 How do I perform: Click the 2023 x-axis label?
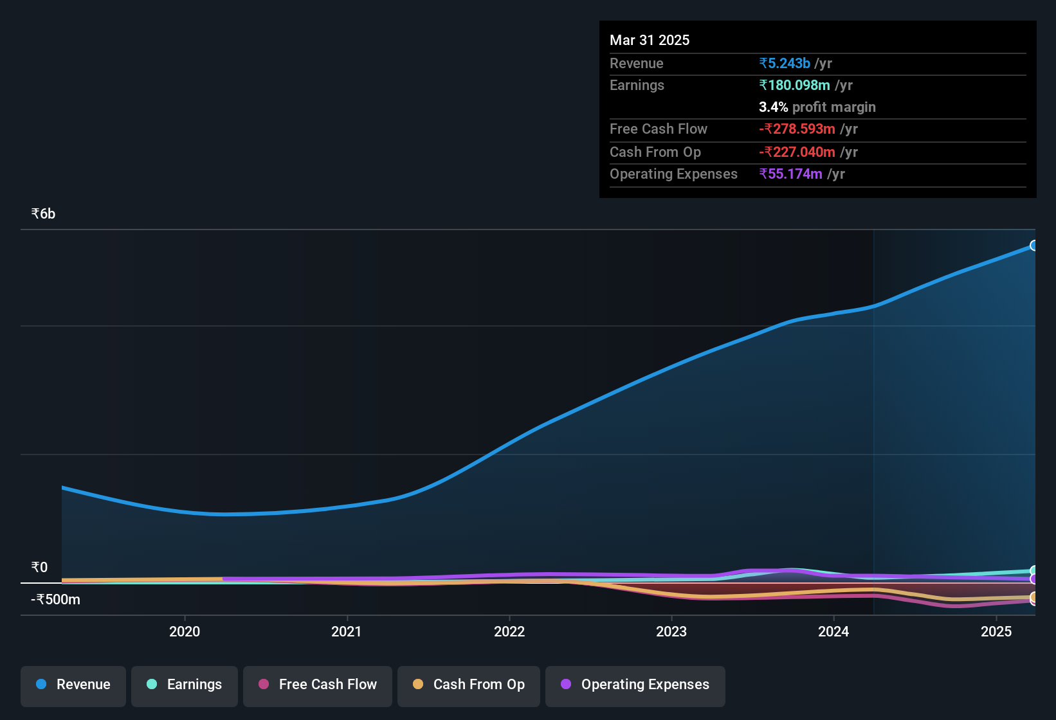tap(671, 632)
